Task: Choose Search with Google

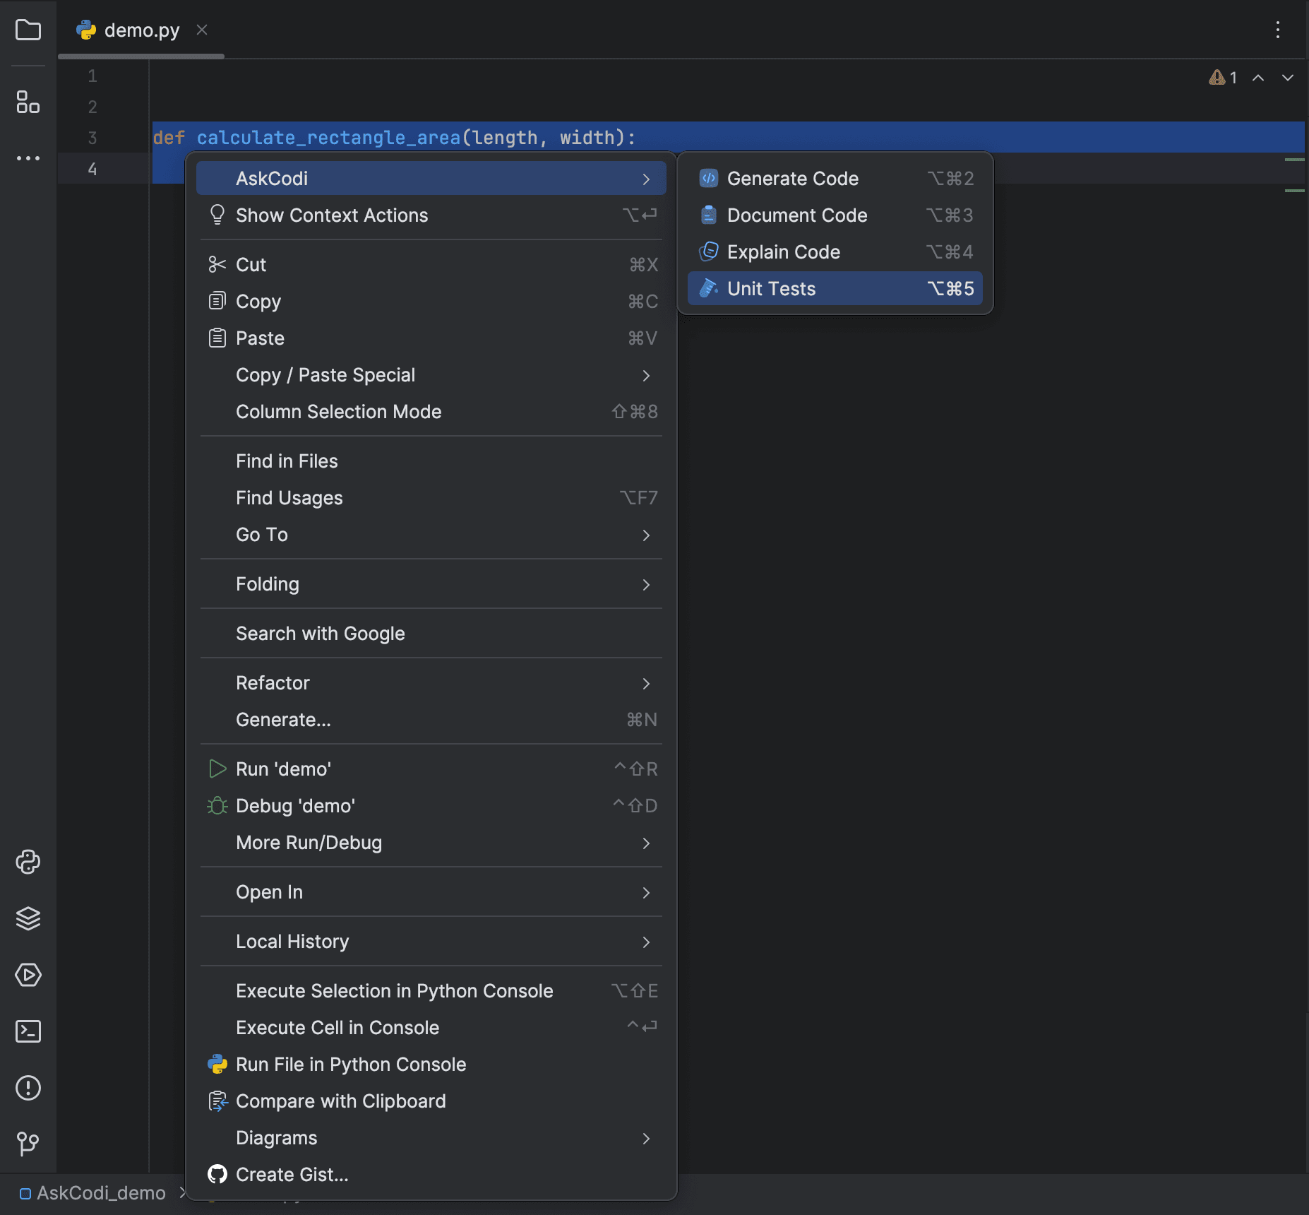Action: (x=431, y=634)
